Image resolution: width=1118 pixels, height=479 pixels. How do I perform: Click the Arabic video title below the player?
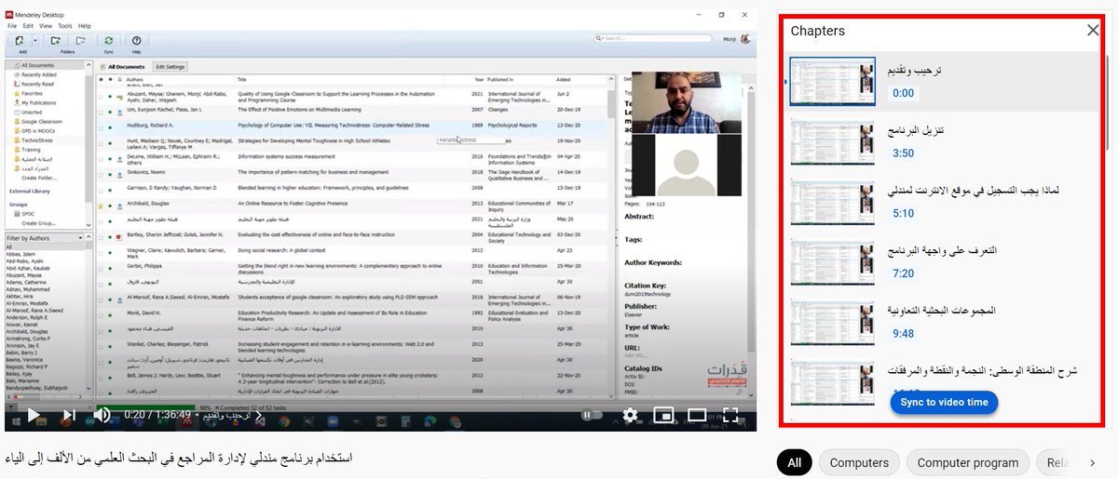178,459
